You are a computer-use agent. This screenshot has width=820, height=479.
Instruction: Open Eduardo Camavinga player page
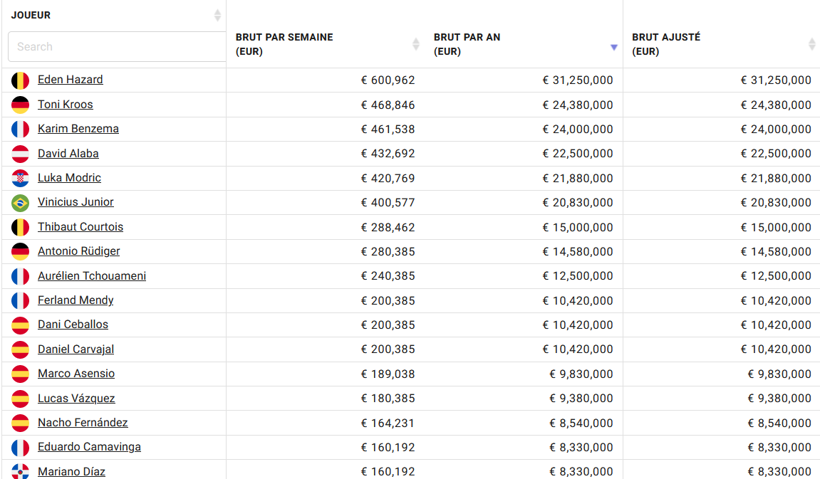tap(89, 447)
